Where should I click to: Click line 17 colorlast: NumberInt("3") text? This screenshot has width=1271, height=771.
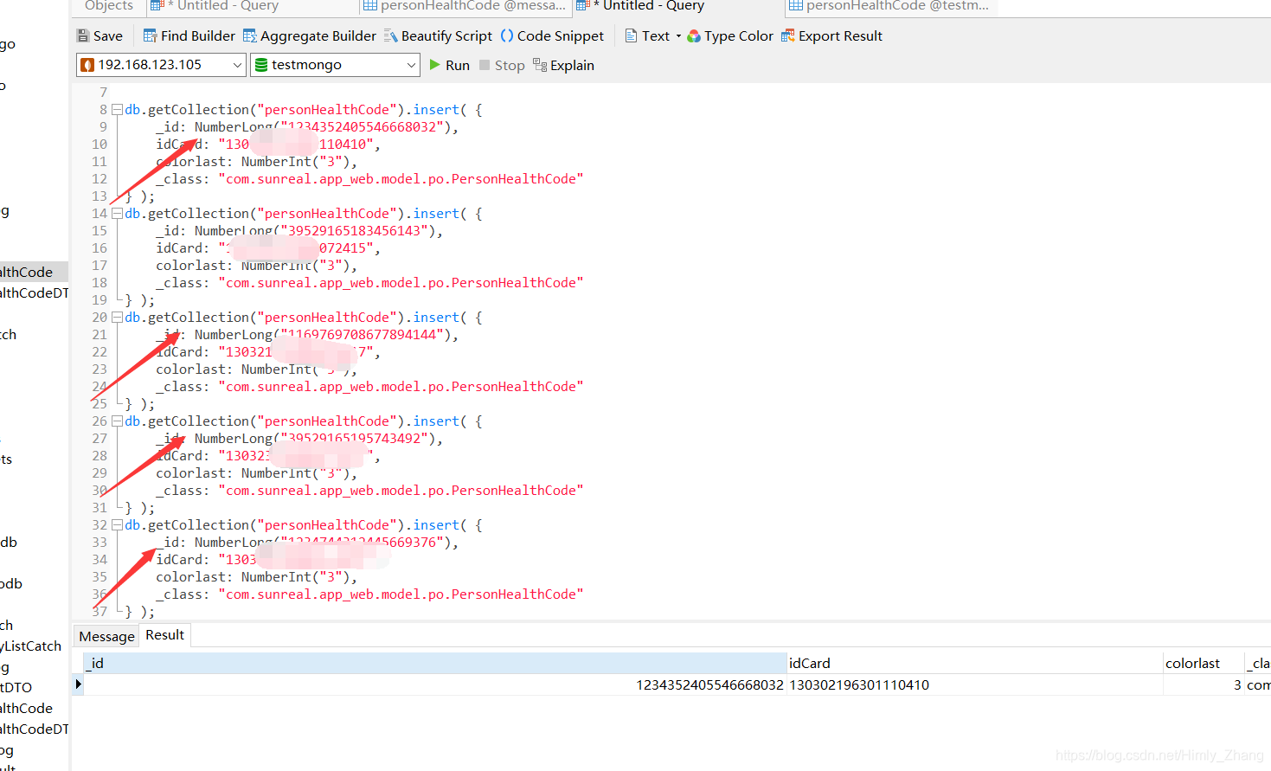click(256, 266)
